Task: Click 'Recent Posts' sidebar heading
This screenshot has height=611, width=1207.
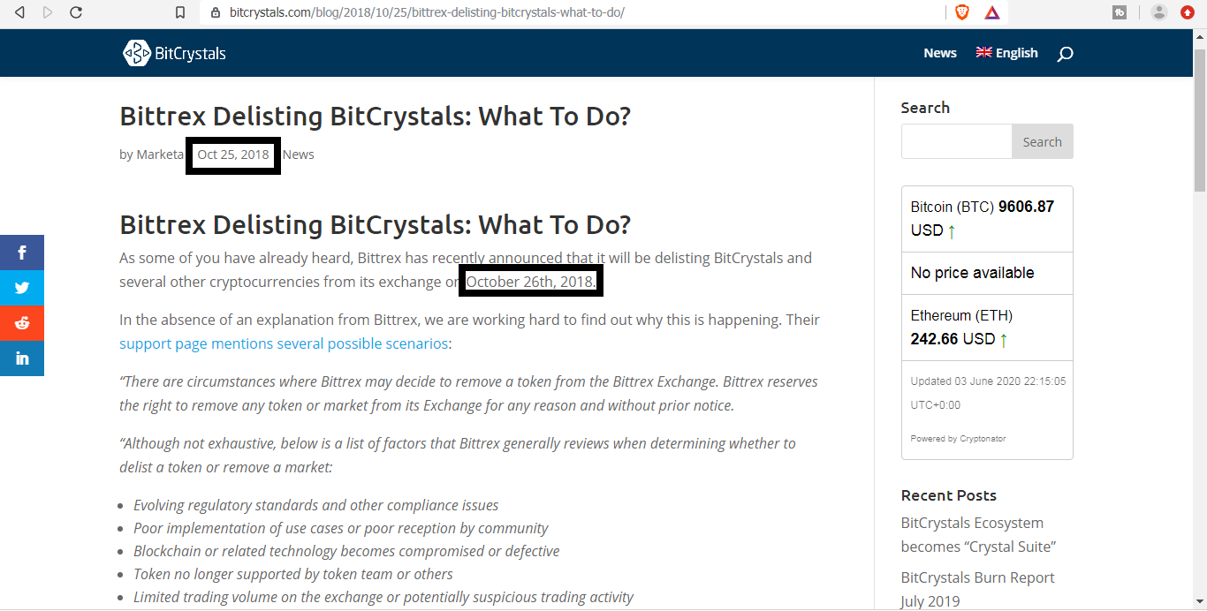Action: click(948, 495)
